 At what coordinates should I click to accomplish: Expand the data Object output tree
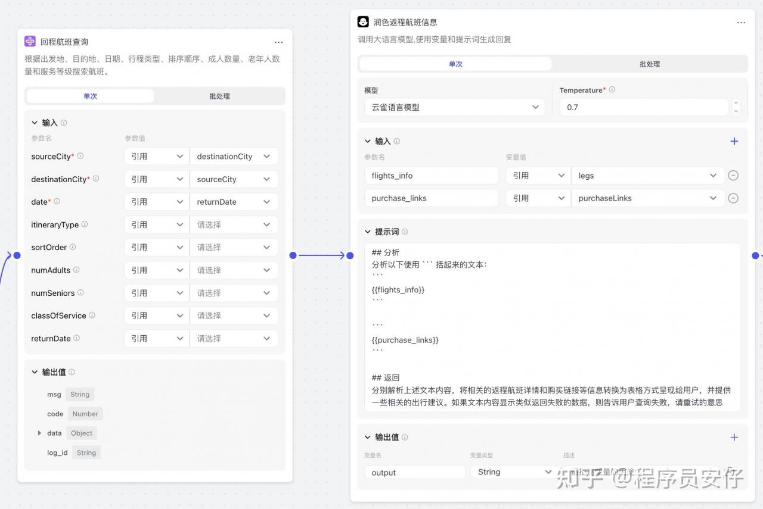39,433
